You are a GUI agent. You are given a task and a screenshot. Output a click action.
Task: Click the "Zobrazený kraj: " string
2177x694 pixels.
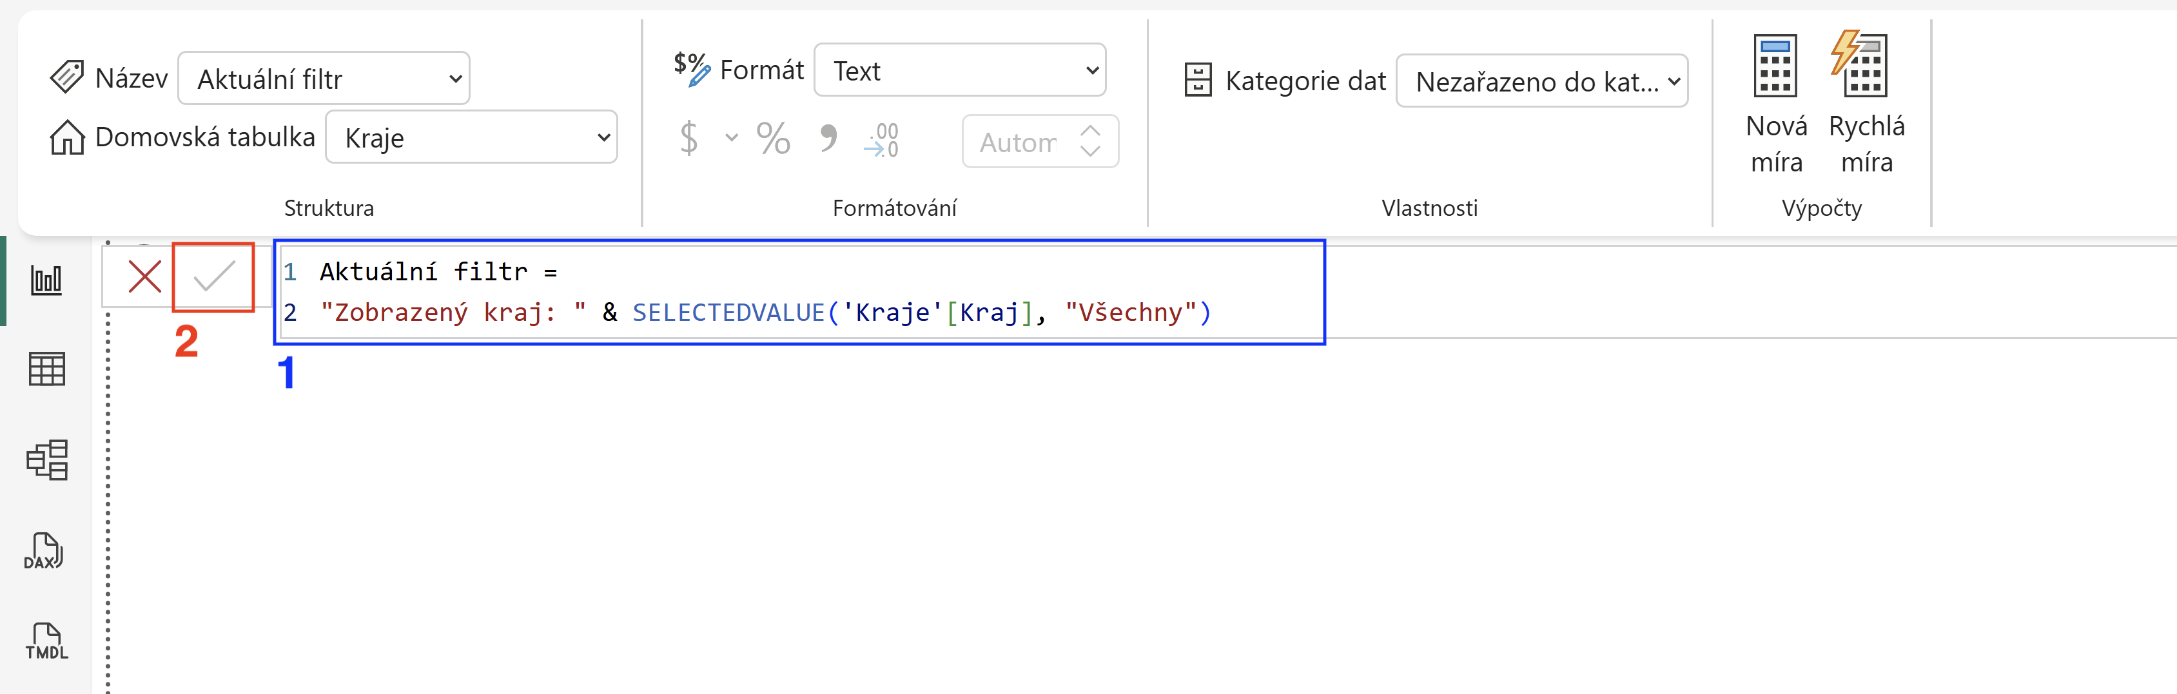pyautogui.click(x=453, y=313)
